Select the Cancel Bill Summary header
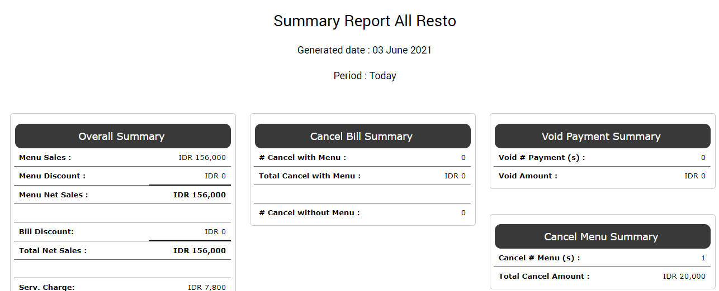This screenshot has width=719, height=291. (x=361, y=137)
